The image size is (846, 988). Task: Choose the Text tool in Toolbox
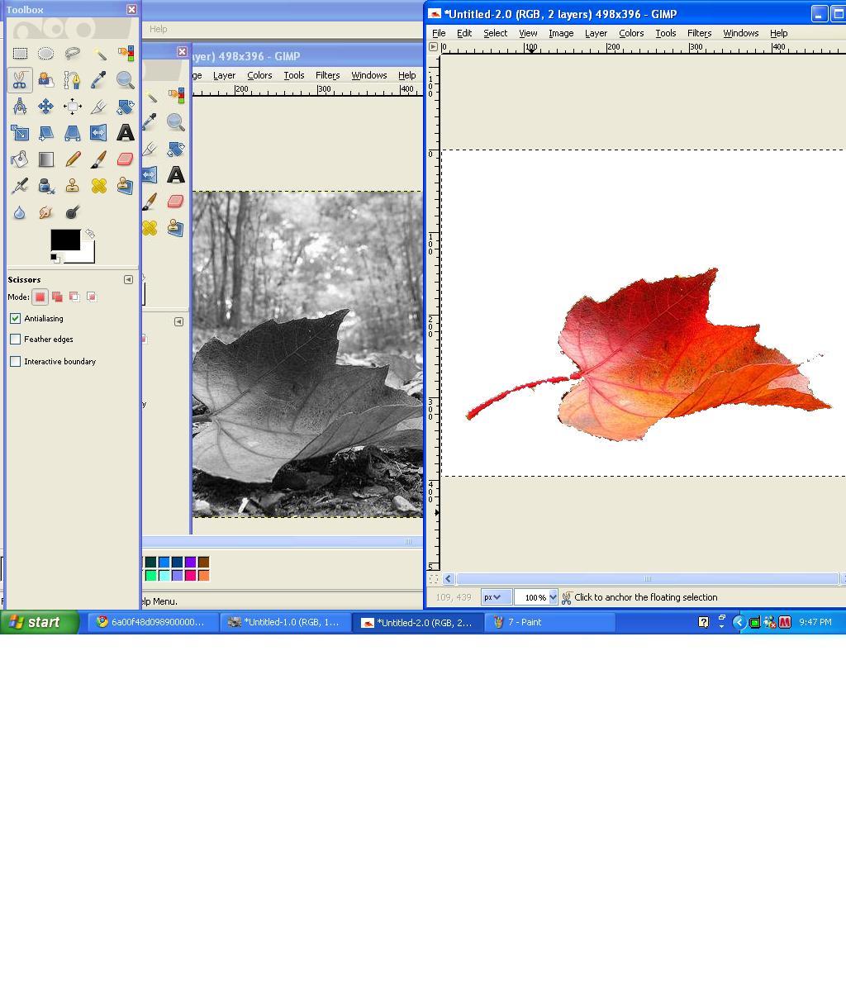click(x=126, y=133)
